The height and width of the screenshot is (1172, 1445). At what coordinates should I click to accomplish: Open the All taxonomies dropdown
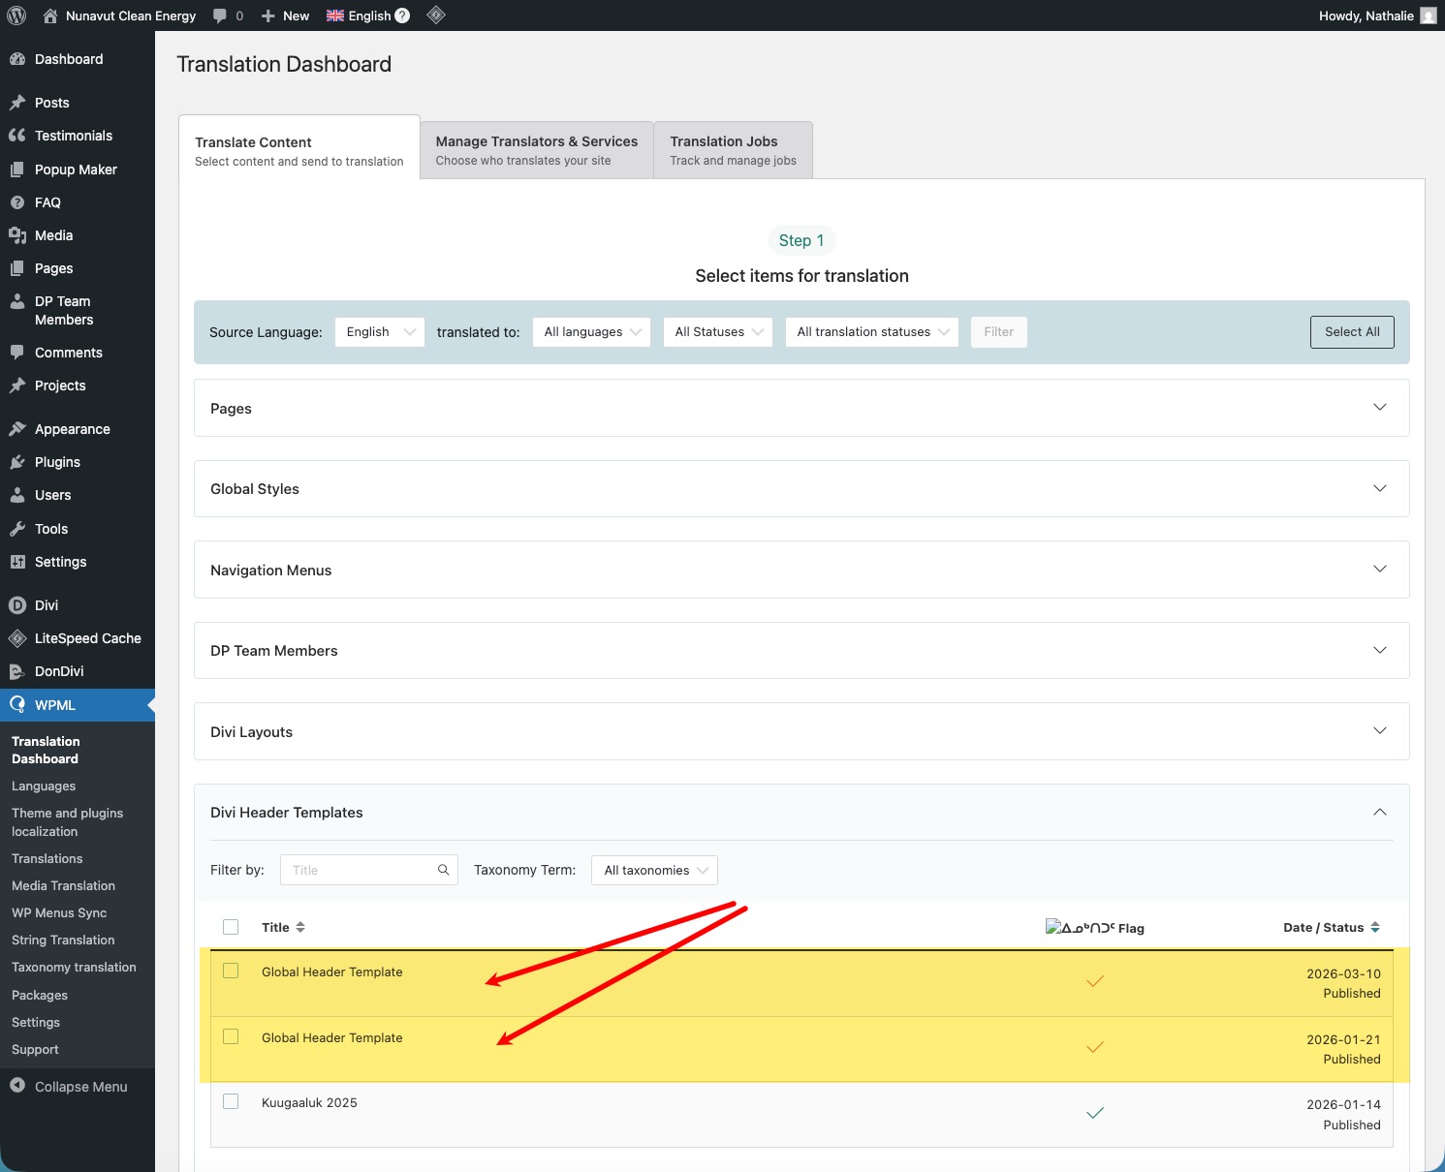coord(654,870)
